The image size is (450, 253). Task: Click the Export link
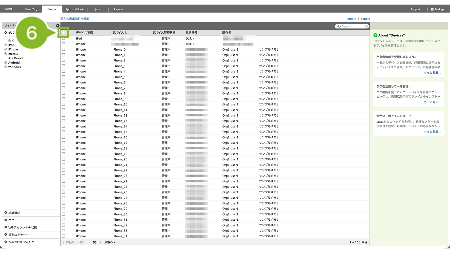tap(365, 19)
